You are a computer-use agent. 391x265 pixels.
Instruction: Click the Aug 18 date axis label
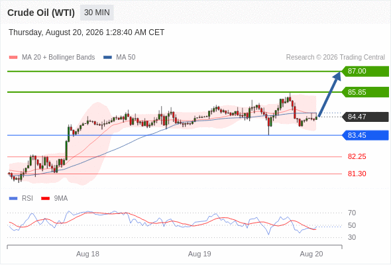(87, 254)
